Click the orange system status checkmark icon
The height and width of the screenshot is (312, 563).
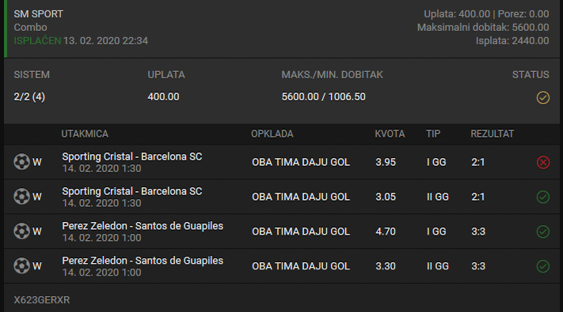[x=543, y=97]
